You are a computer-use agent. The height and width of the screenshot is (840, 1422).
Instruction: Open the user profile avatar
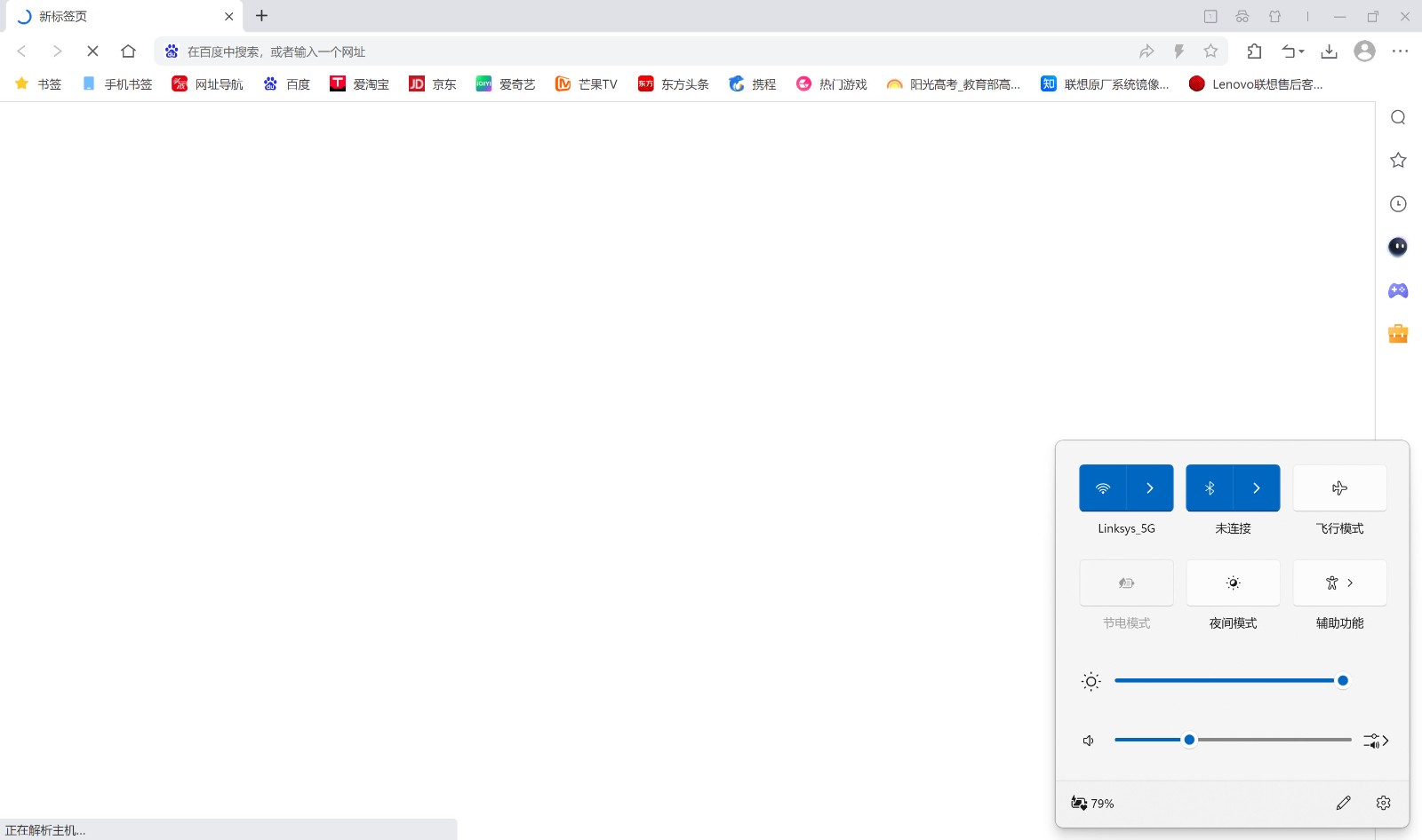(1364, 52)
